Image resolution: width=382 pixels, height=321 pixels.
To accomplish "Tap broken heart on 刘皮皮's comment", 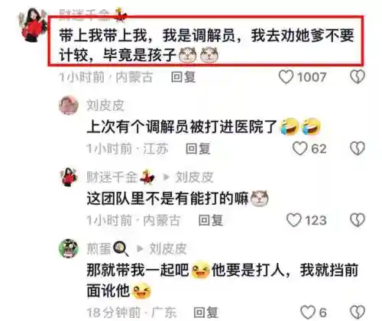I will pos(358,148).
